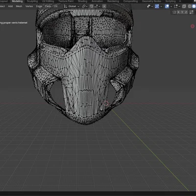Add a new workspace with plus button

tap(180, 1)
